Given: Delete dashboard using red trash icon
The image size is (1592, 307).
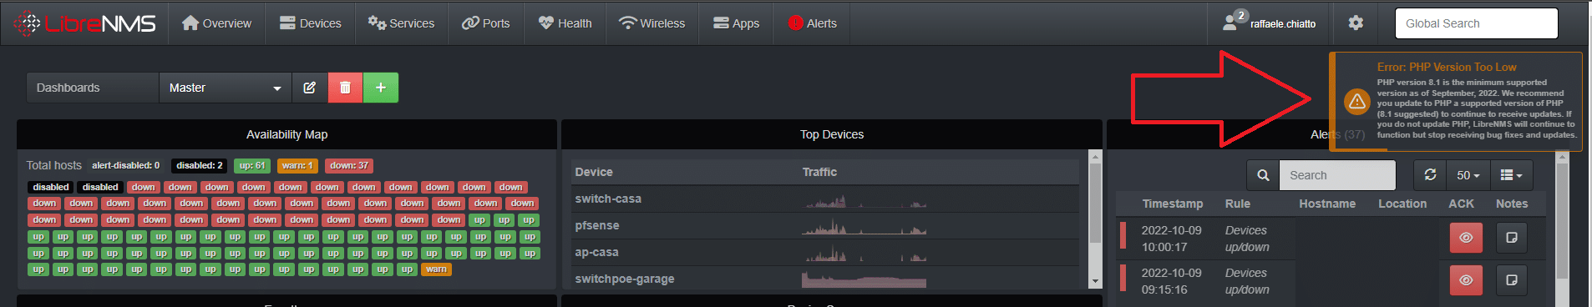Looking at the screenshot, I should click(x=345, y=88).
